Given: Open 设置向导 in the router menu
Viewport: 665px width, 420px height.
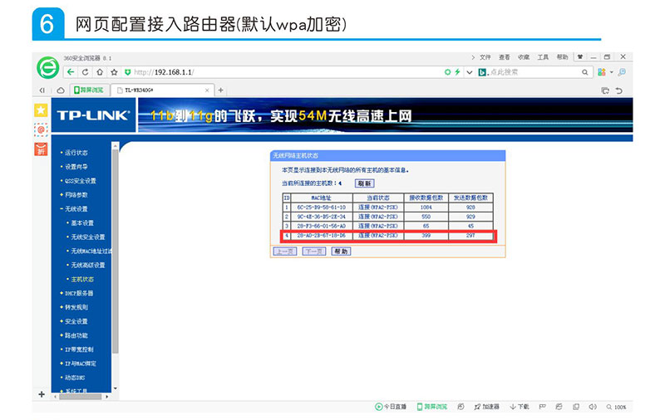Looking at the screenshot, I should click(x=76, y=167).
